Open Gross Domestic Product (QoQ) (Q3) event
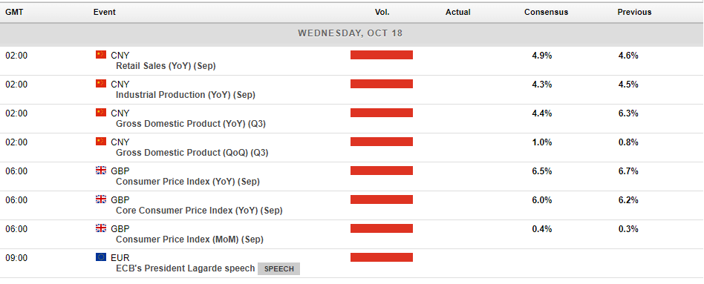Image resolution: width=704 pixels, height=284 pixels. pos(192,153)
